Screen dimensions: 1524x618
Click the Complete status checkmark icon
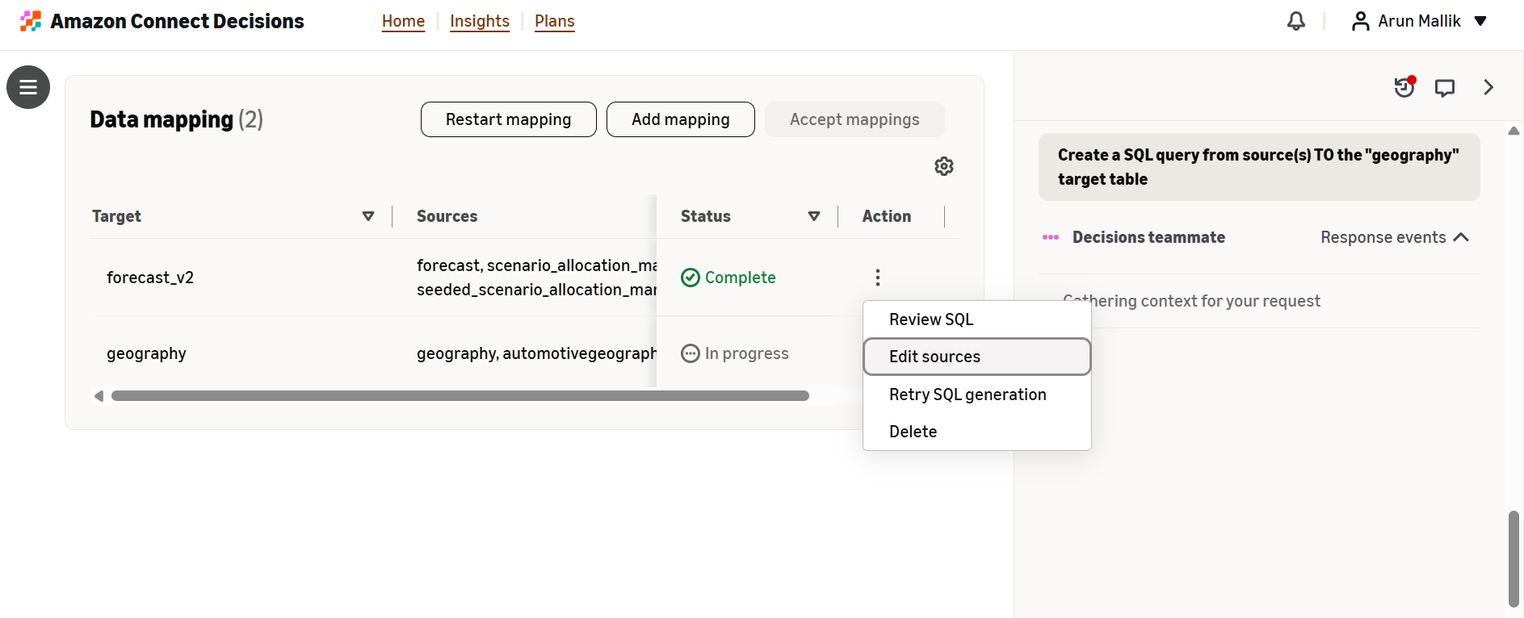[x=691, y=278]
